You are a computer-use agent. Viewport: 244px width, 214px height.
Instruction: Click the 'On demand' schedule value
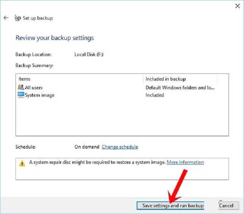coord(87,147)
